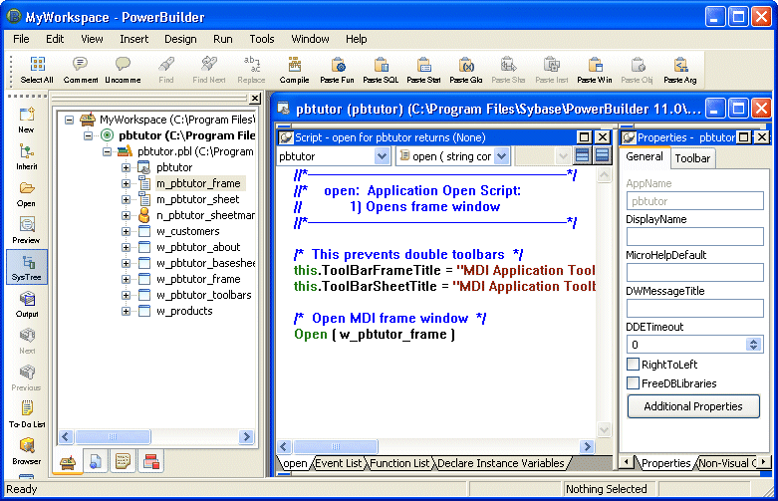Close the Script view pane

pyautogui.click(x=603, y=137)
